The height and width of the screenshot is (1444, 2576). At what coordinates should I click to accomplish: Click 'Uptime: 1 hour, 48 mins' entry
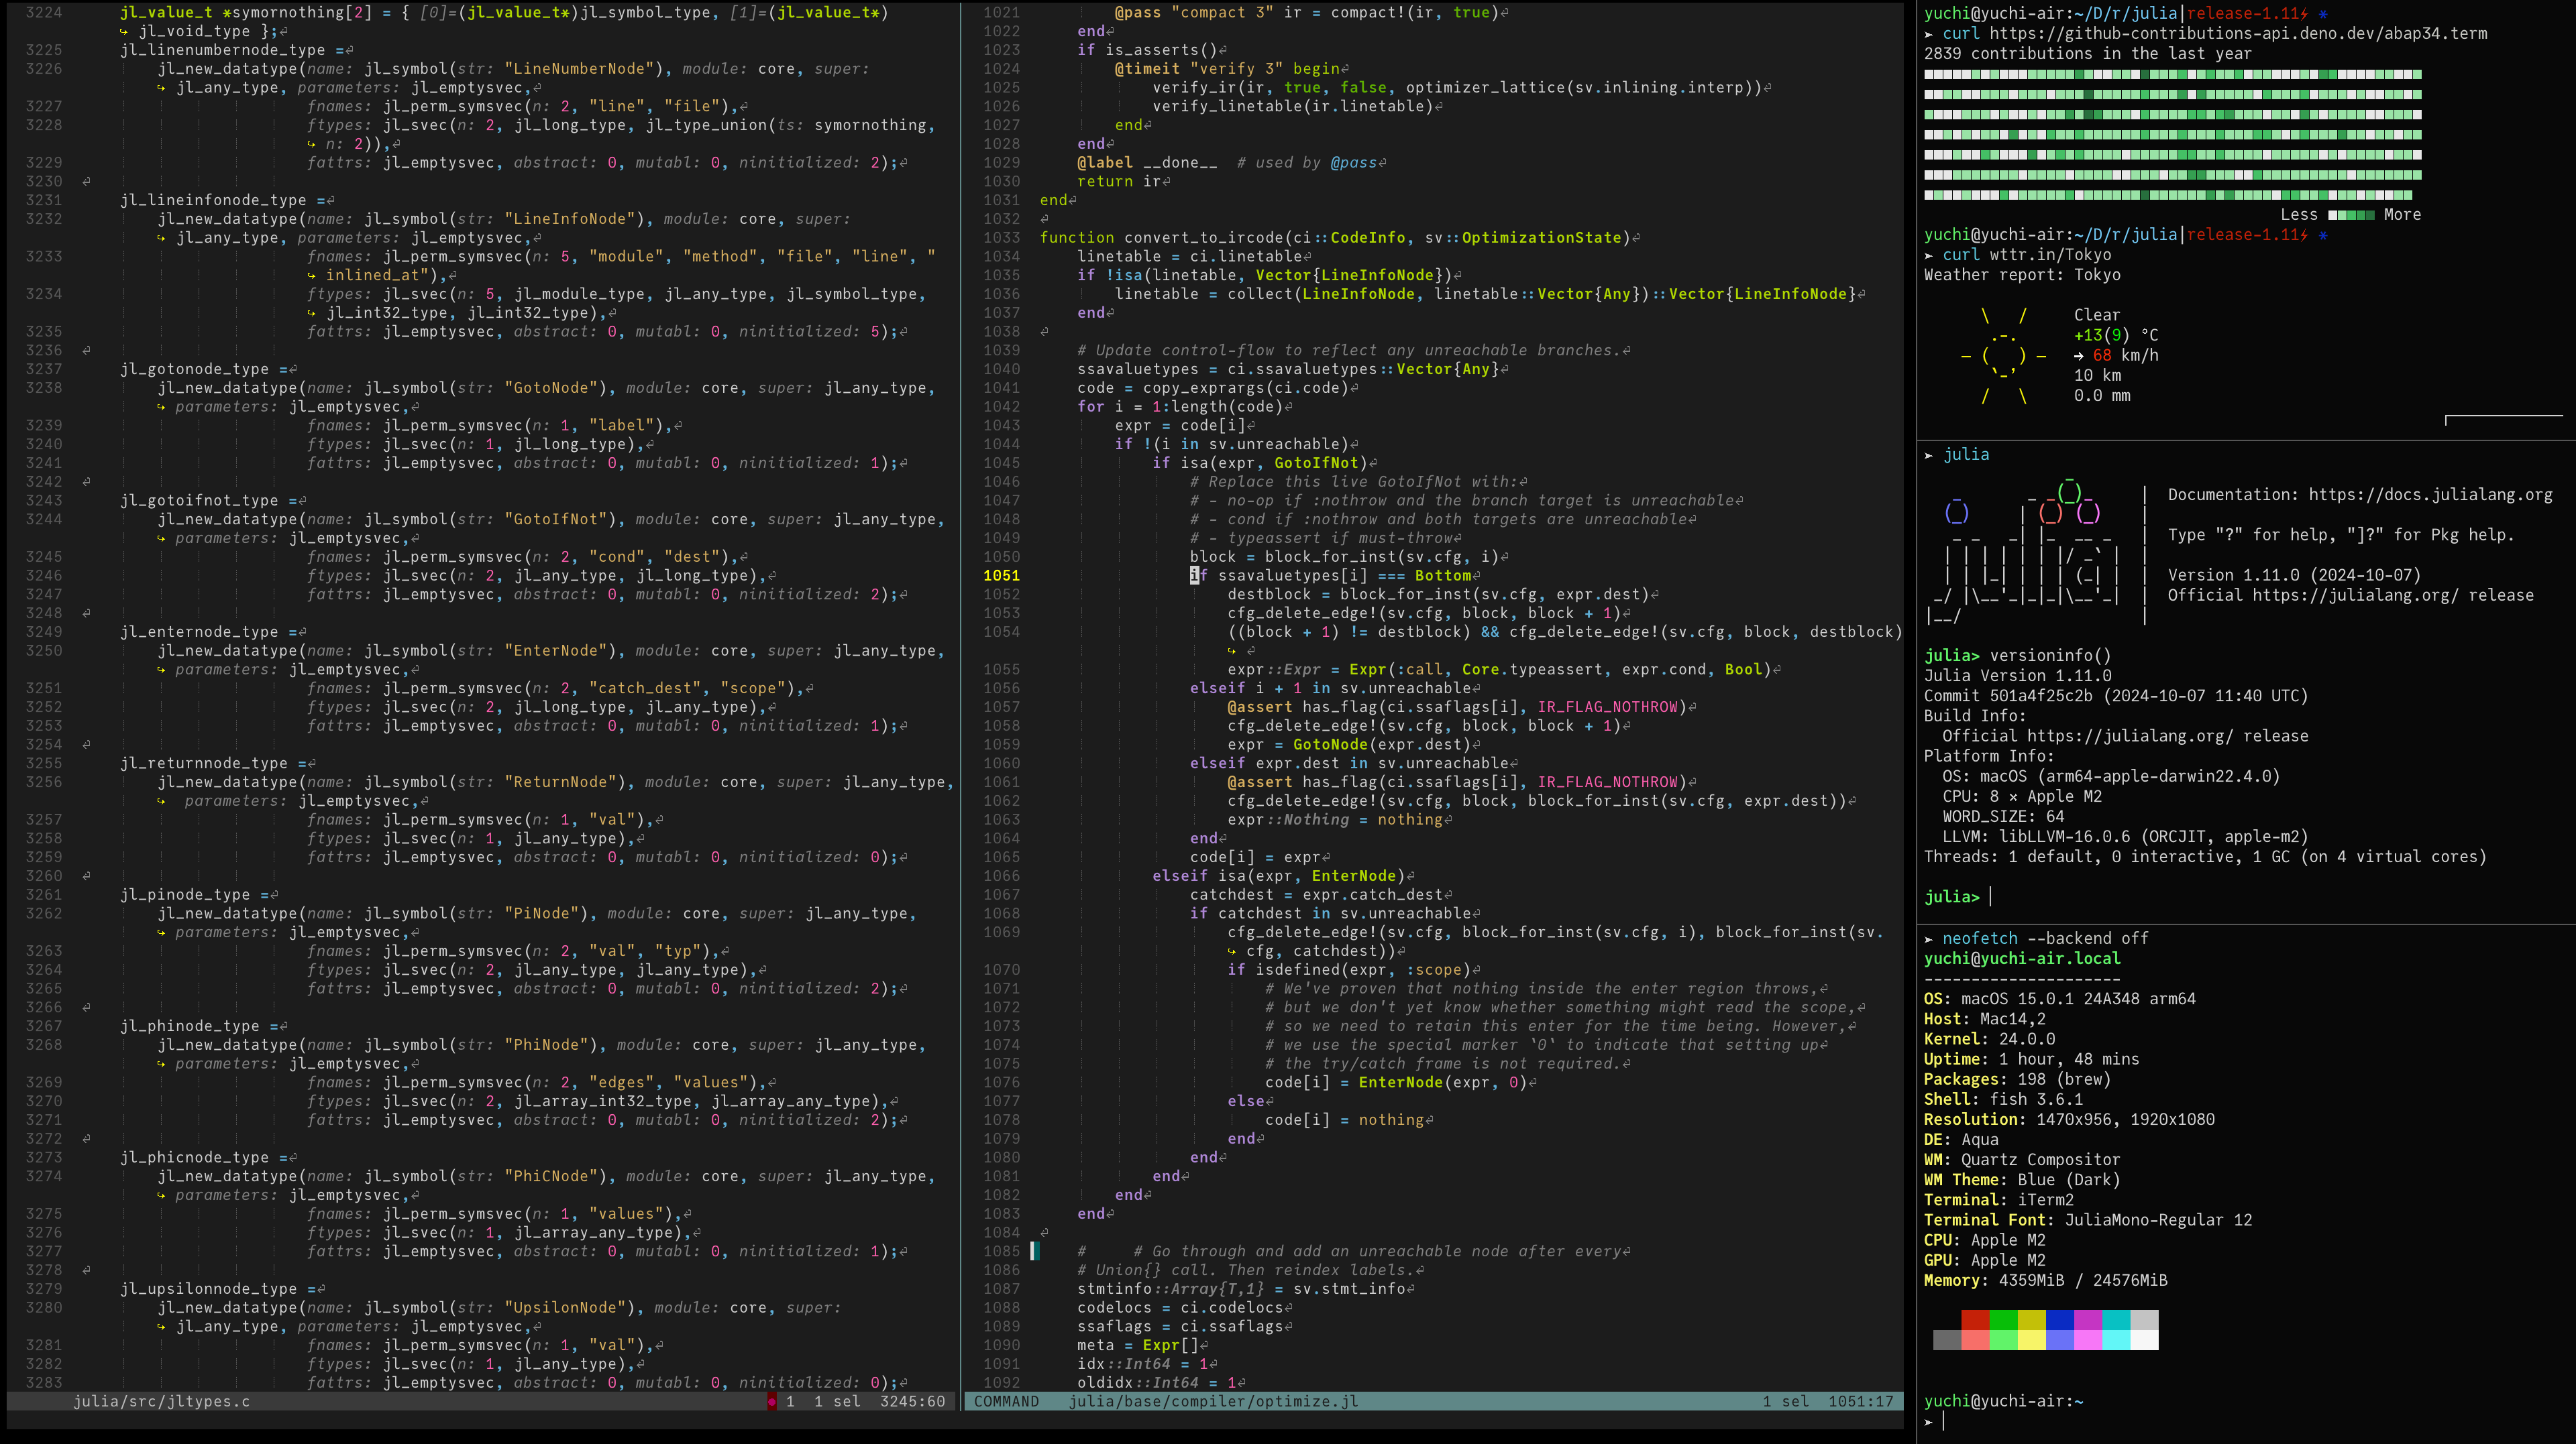coord(2032,1059)
